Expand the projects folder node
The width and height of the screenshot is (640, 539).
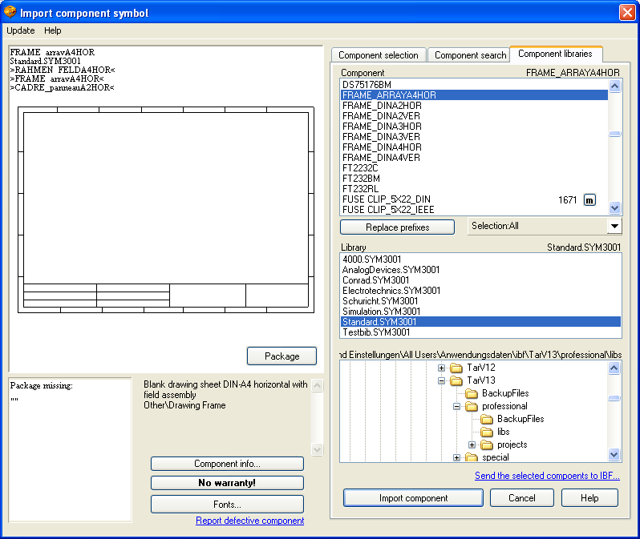point(472,444)
